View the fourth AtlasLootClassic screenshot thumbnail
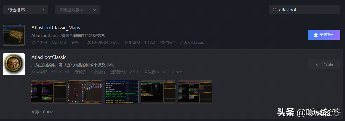 click(x=158, y=92)
